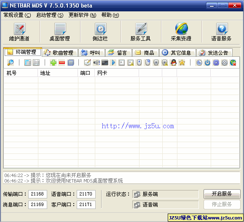The image size is (244, 222).
Task: Switch to the 歌曲管理 tab
Action: (x=60, y=53)
